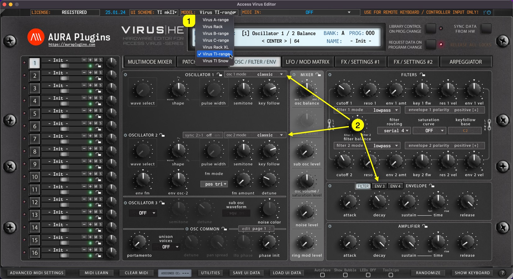Mute part 1 with its M button
This screenshot has height=279, width=513.
click(x=96, y=60)
